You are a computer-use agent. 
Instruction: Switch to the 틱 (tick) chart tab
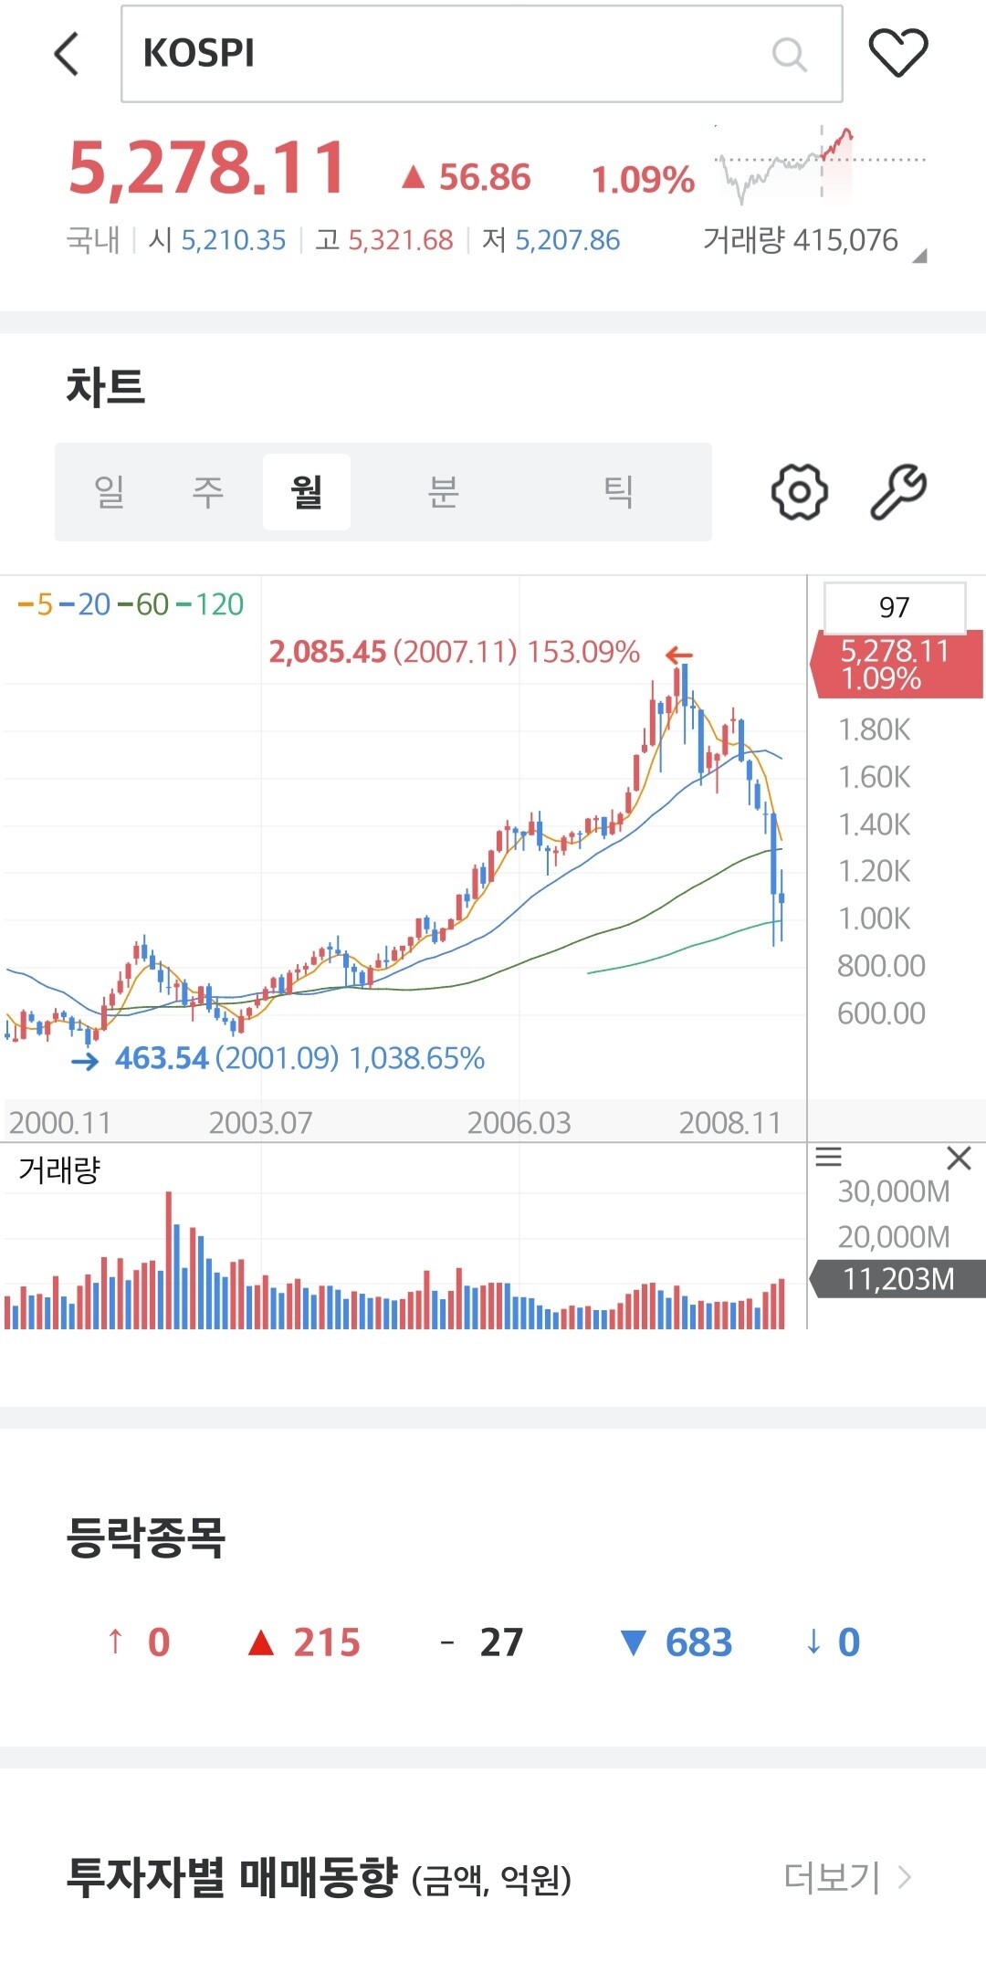coord(618,492)
